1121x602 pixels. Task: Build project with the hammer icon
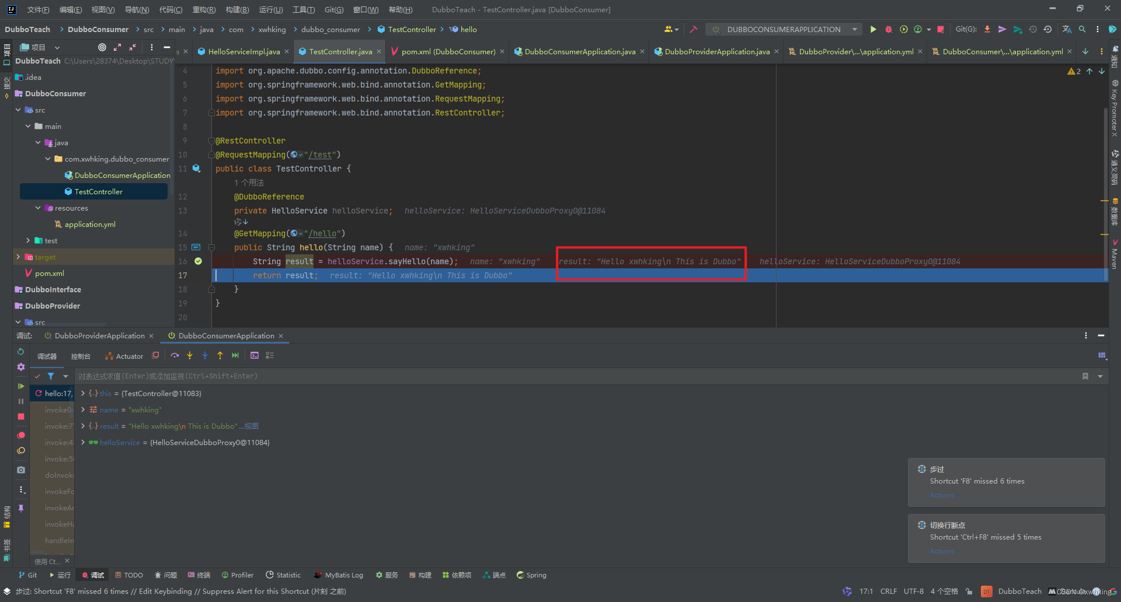point(694,29)
